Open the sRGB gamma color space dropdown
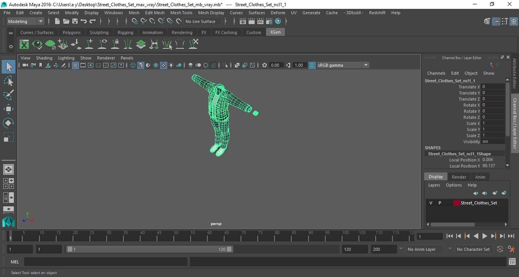 coord(343,65)
